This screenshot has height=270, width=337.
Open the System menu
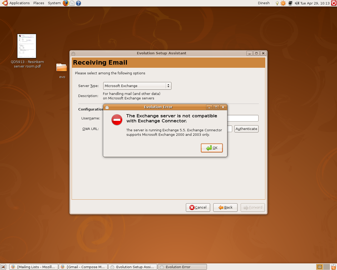(x=54, y=3)
